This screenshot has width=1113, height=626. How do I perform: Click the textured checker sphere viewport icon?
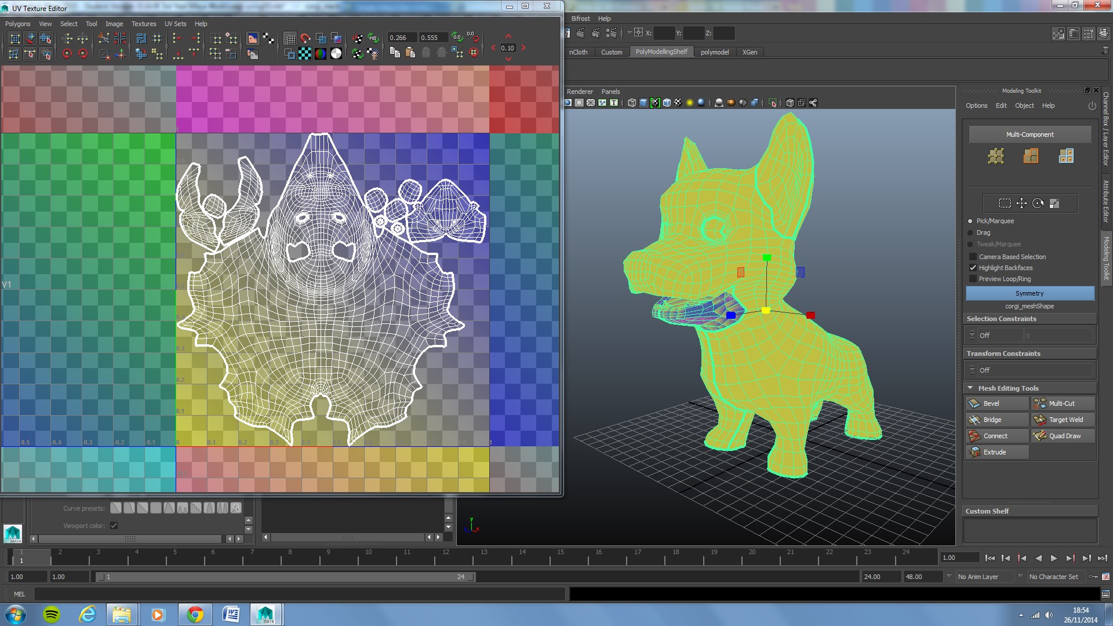(x=678, y=103)
